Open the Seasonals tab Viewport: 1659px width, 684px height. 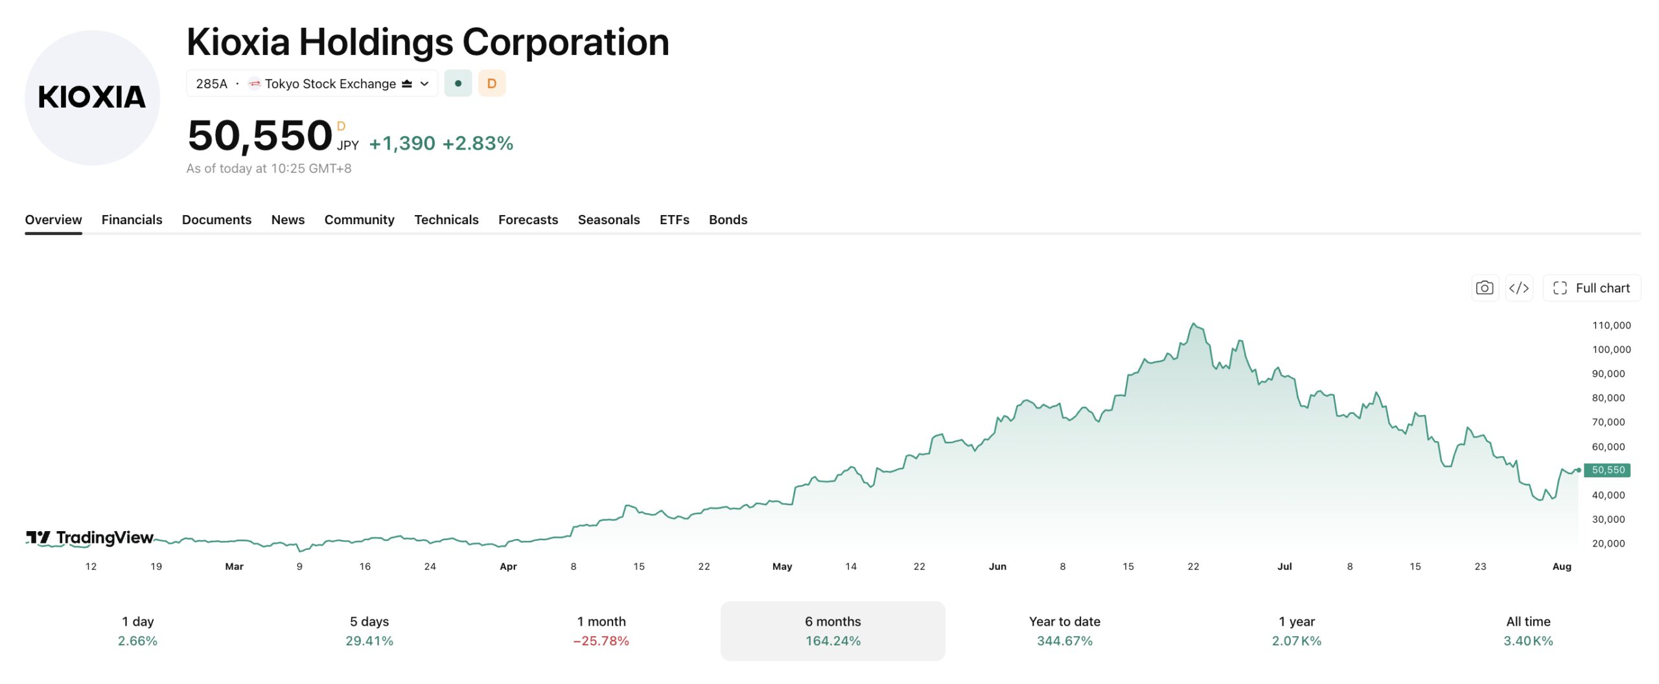tap(609, 220)
